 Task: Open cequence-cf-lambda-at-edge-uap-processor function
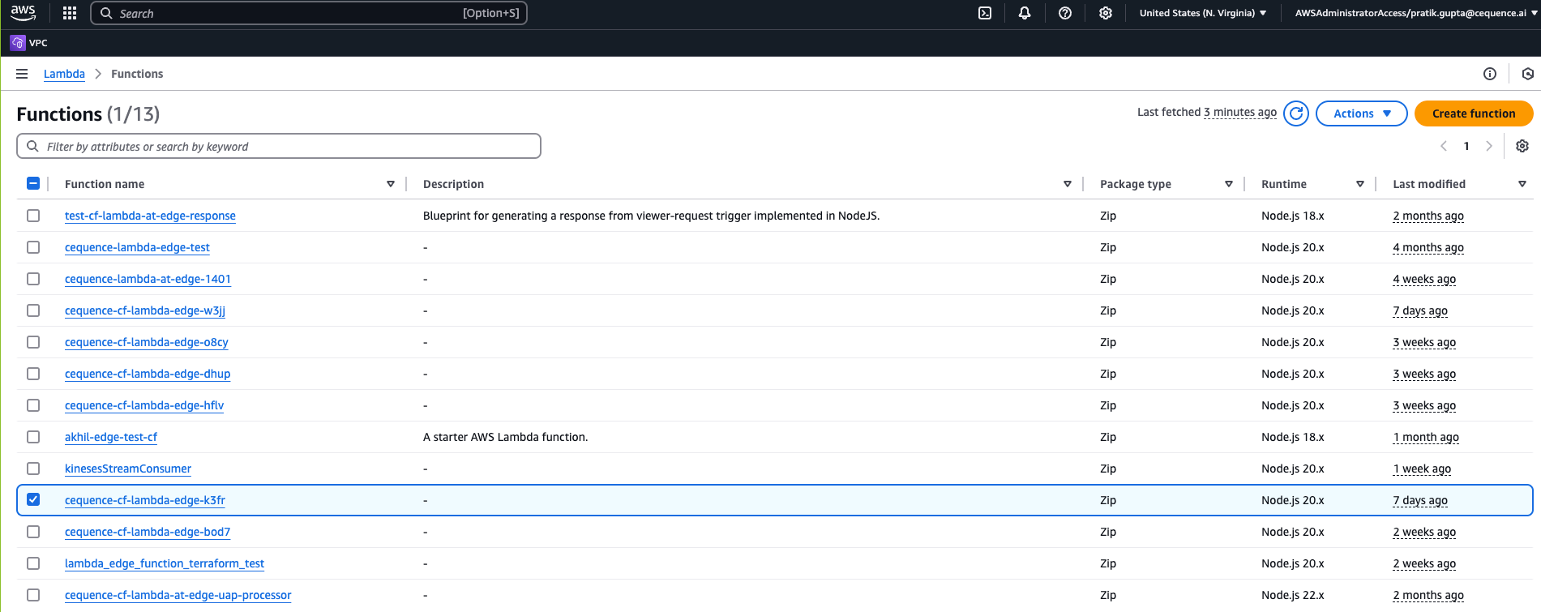point(178,595)
